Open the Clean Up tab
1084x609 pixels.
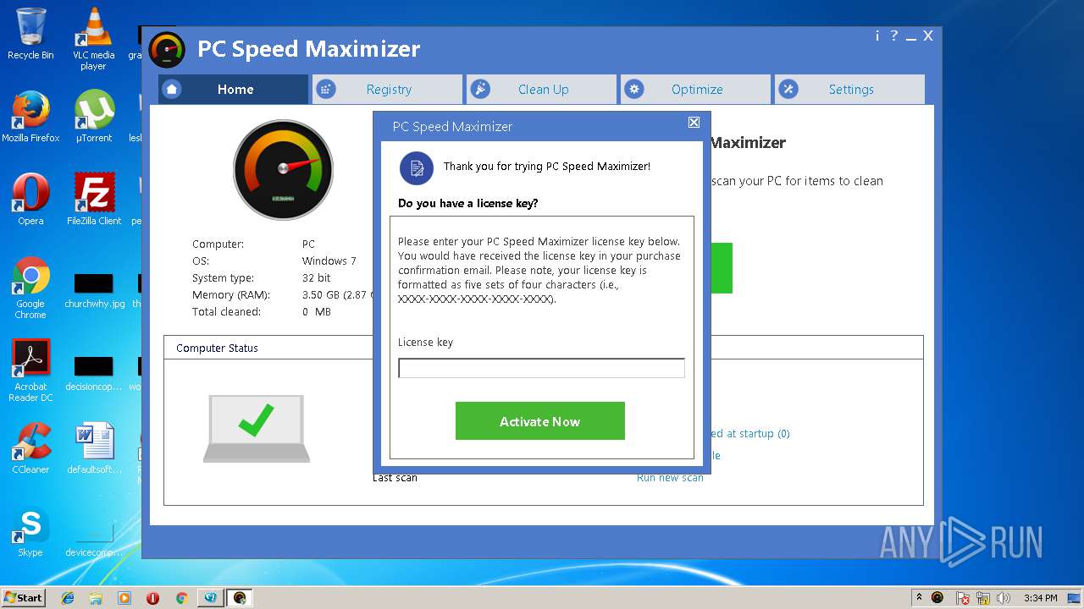pos(542,90)
